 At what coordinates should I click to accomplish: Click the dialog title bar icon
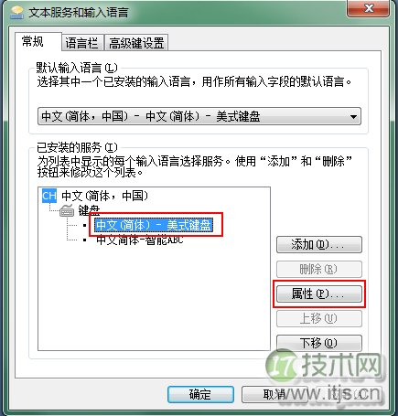point(17,12)
